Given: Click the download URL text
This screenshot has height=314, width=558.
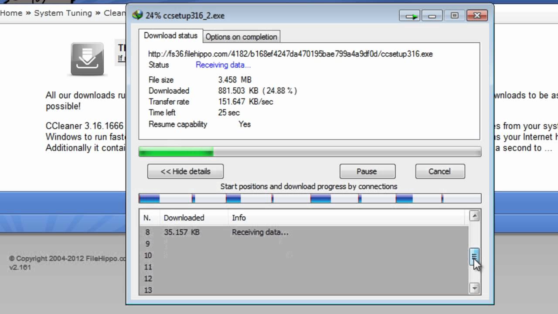Looking at the screenshot, I should [290, 54].
